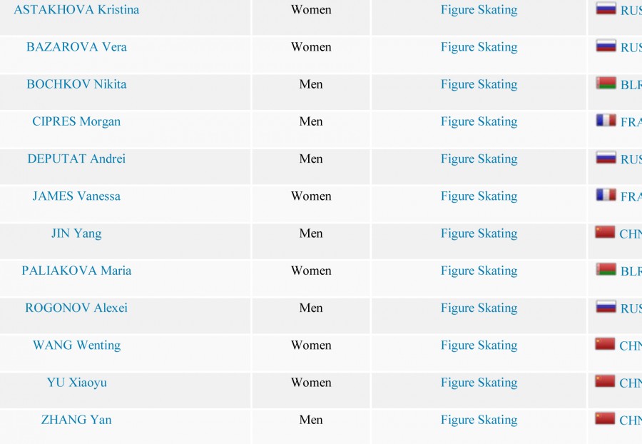Open DEPUTAT Andrei profile link

point(76,158)
